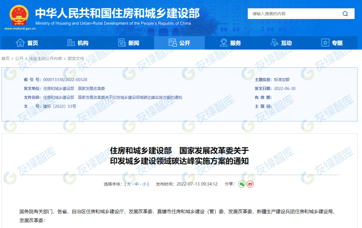Click the building icon beside 机构
The image size is (362, 228).
[71, 43]
